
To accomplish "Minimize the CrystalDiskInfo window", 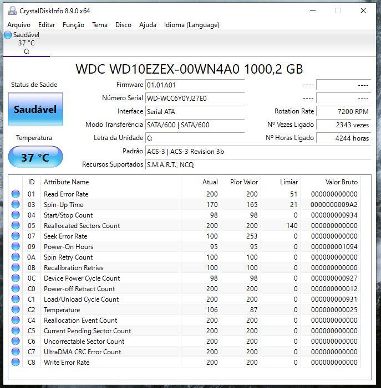I will tap(313, 11).
